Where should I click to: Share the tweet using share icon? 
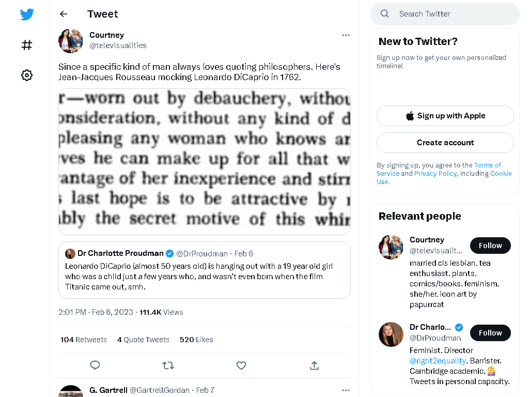[x=315, y=365]
